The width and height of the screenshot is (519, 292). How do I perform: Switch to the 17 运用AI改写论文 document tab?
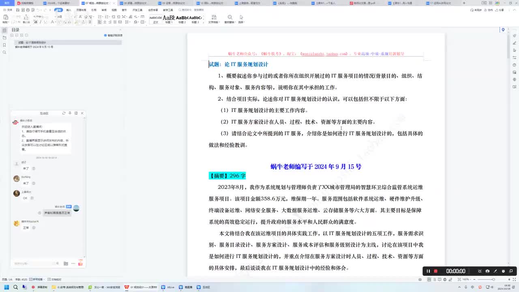point(440,3)
